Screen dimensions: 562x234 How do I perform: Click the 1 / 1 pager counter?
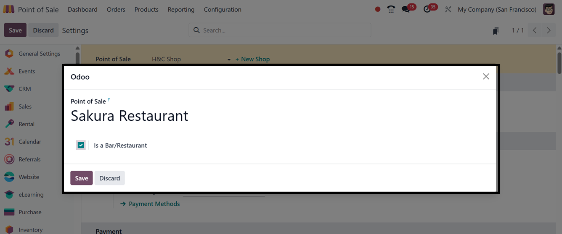tap(518, 30)
